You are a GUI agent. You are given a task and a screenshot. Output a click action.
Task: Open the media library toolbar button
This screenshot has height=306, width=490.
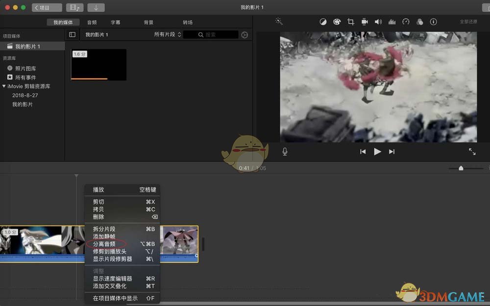pos(74,7)
